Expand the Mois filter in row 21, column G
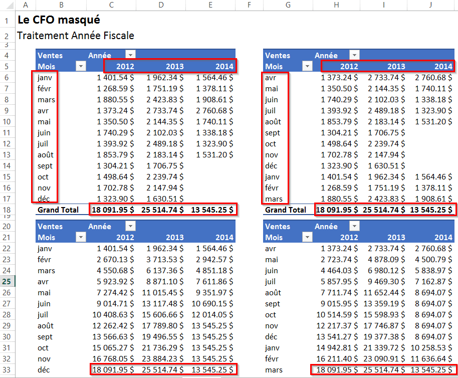The width and height of the screenshot is (458, 378). point(307,237)
